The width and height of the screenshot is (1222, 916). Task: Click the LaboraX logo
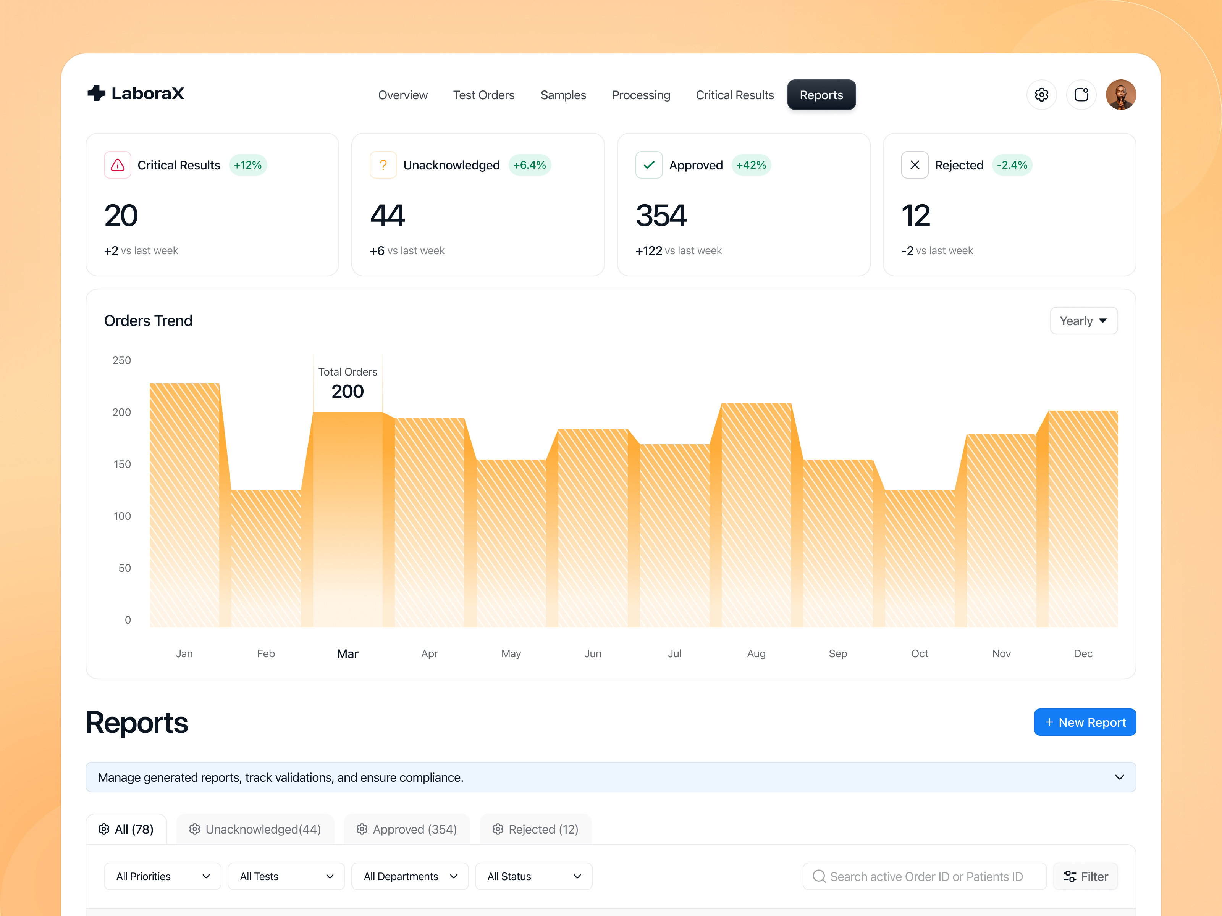coord(135,93)
